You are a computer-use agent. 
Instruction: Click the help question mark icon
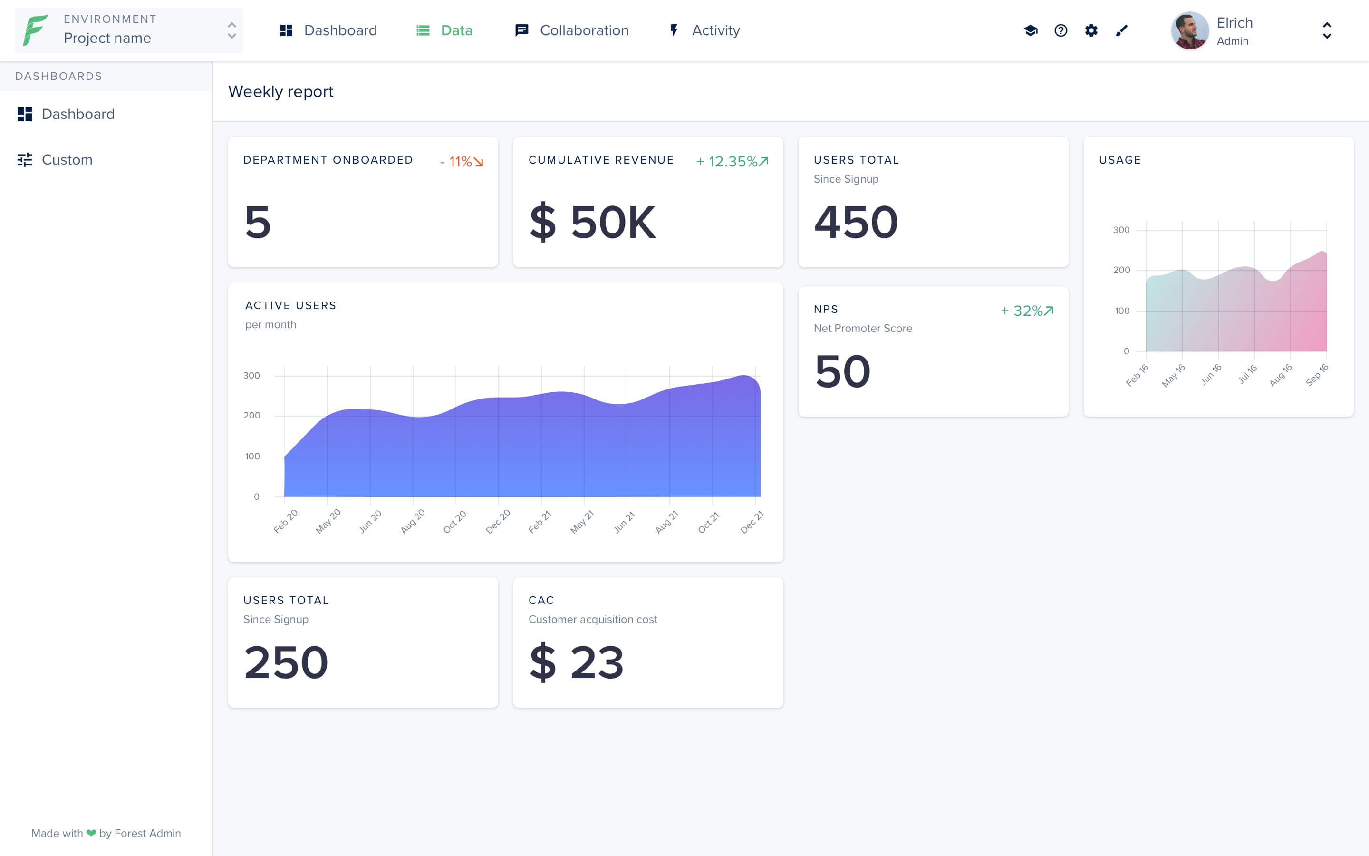[x=1061, y=30]
